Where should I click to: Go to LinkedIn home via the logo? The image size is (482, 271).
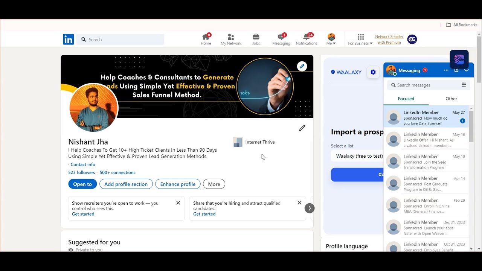[69, 39]
